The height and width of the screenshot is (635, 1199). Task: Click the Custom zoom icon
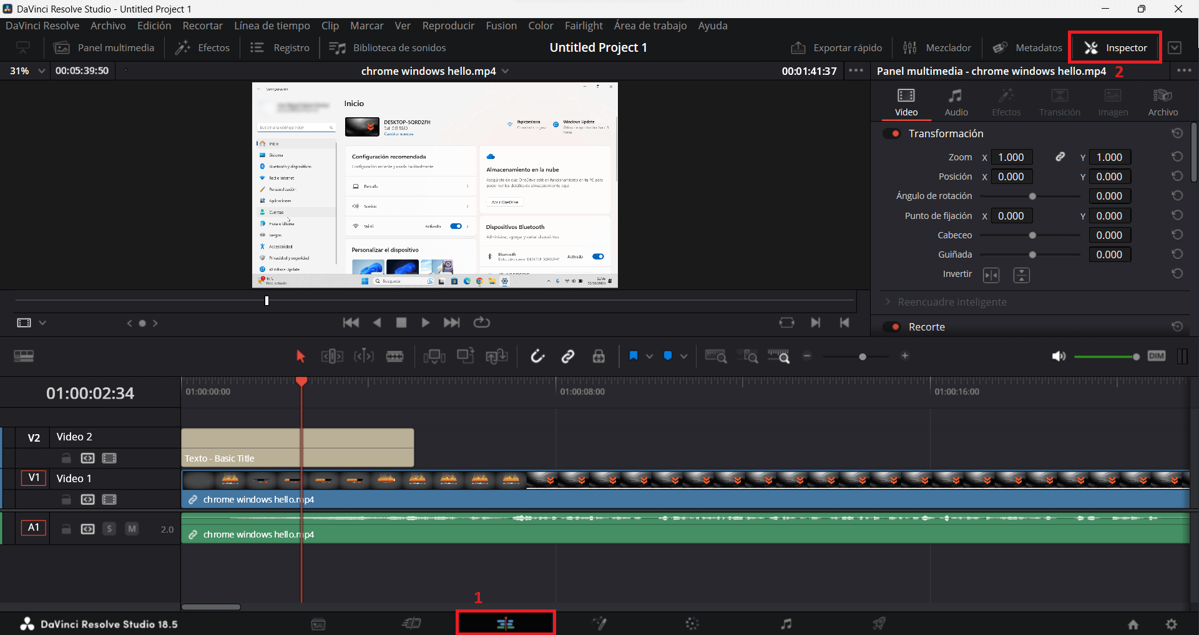click(x=778, y=356)
